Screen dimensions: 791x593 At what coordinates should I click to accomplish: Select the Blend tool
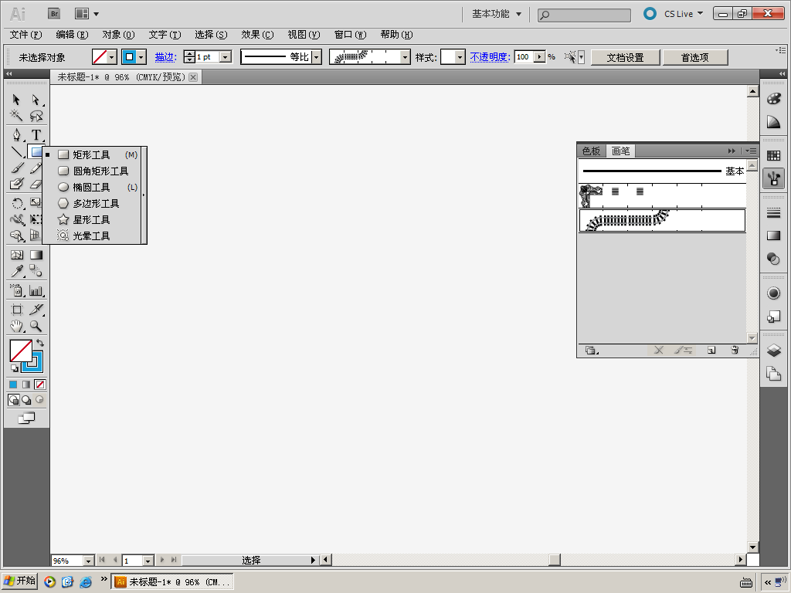[36, 271]
